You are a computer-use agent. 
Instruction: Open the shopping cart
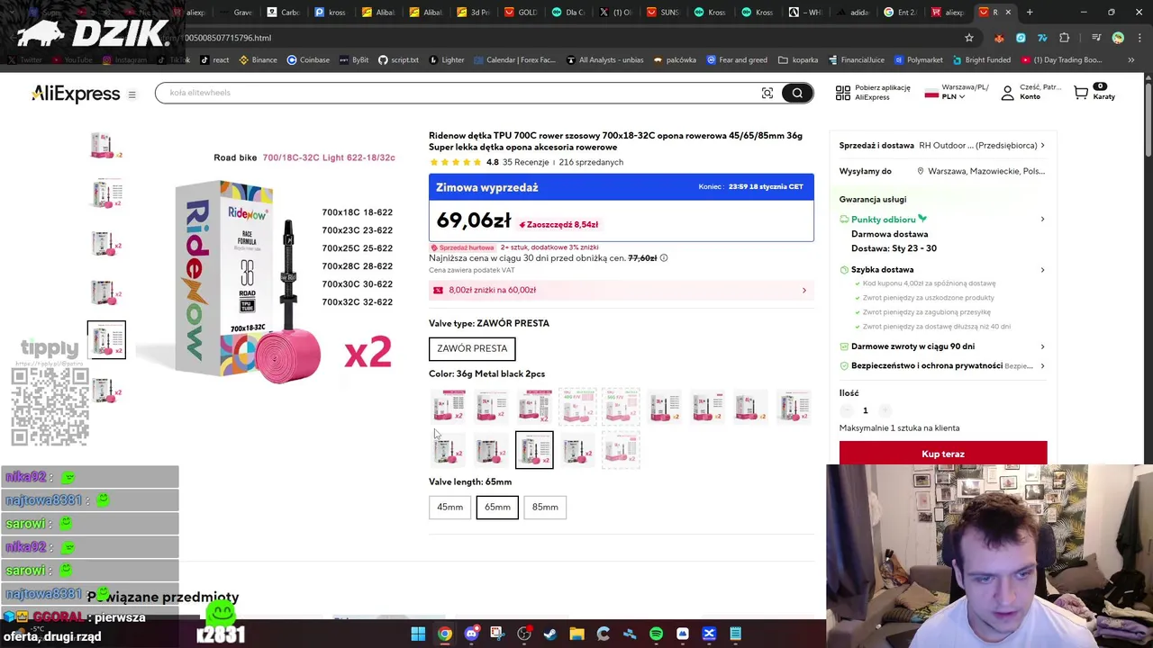[x=1081, y=92]
